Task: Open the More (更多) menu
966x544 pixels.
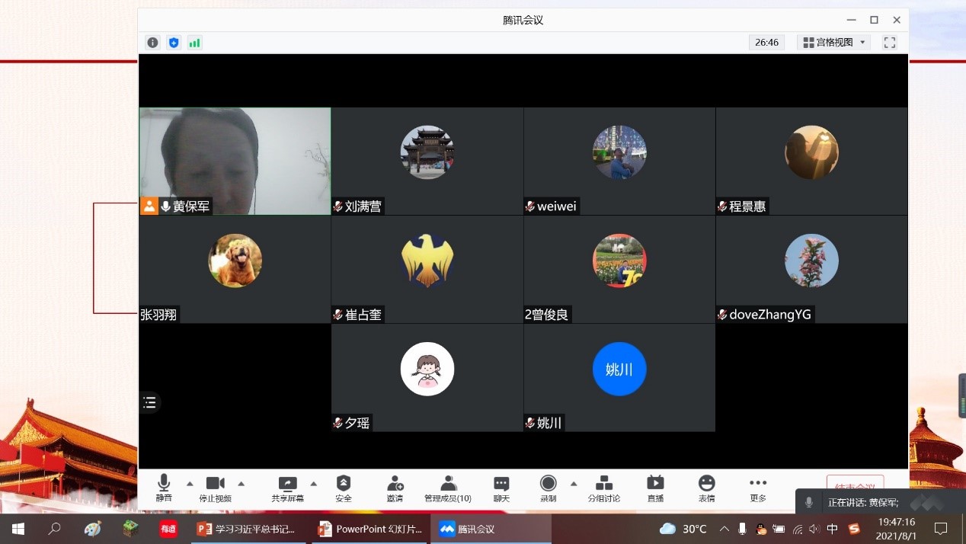Action: pos(757,488)
